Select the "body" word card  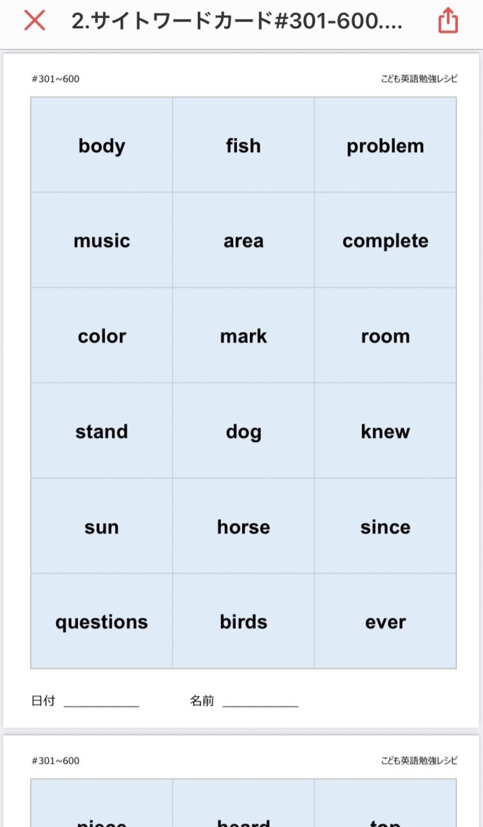point(102,145)
